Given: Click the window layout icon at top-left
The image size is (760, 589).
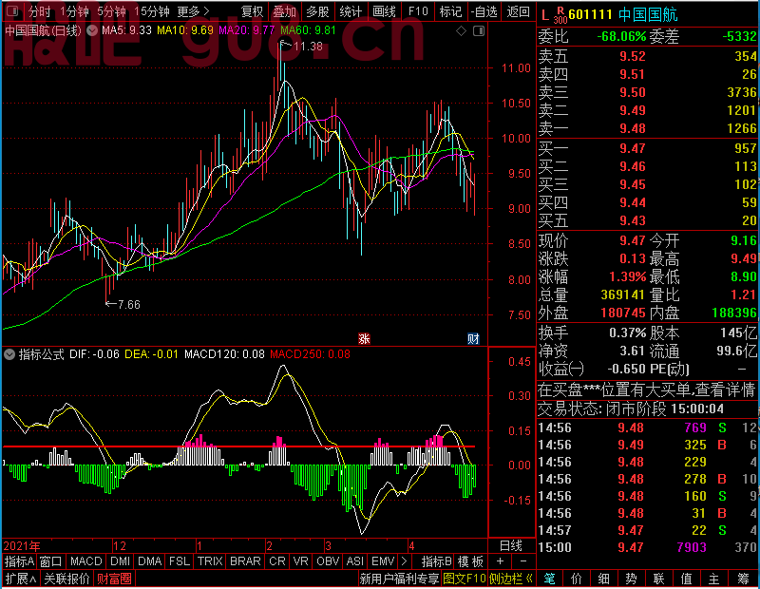Looking at the screenshot, I should (12, 11).
